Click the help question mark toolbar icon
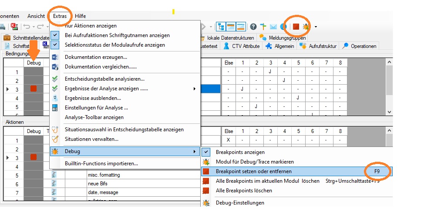 tap(253, 27)
